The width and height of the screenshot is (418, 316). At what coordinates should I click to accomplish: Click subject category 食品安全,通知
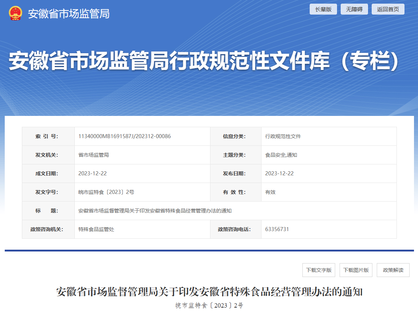[281, 155]
